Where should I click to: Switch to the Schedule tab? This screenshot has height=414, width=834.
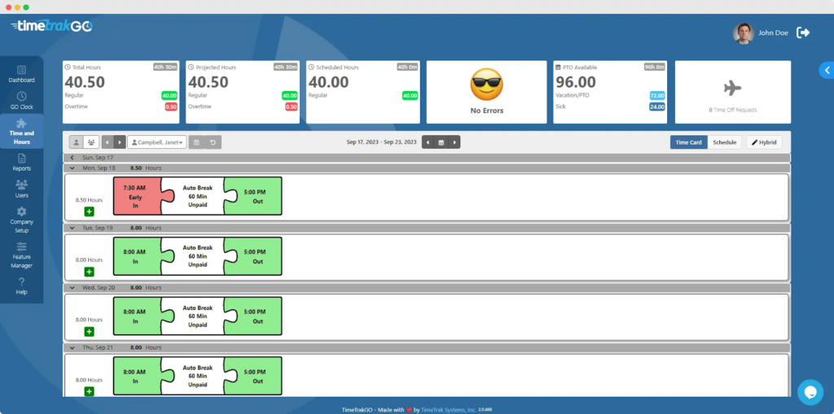click(x=724, y=142)
